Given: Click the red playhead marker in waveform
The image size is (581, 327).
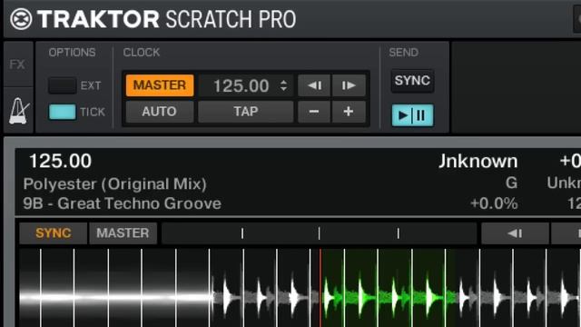Looking at the screenshot, I should [320, 288].
